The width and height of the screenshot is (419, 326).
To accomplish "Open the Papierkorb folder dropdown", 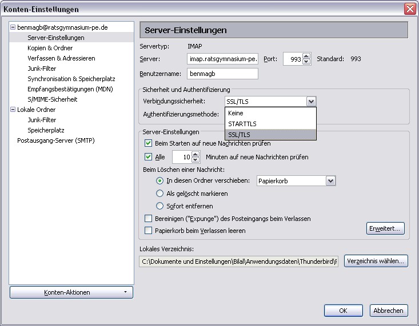I will click(x=330, y=180).
